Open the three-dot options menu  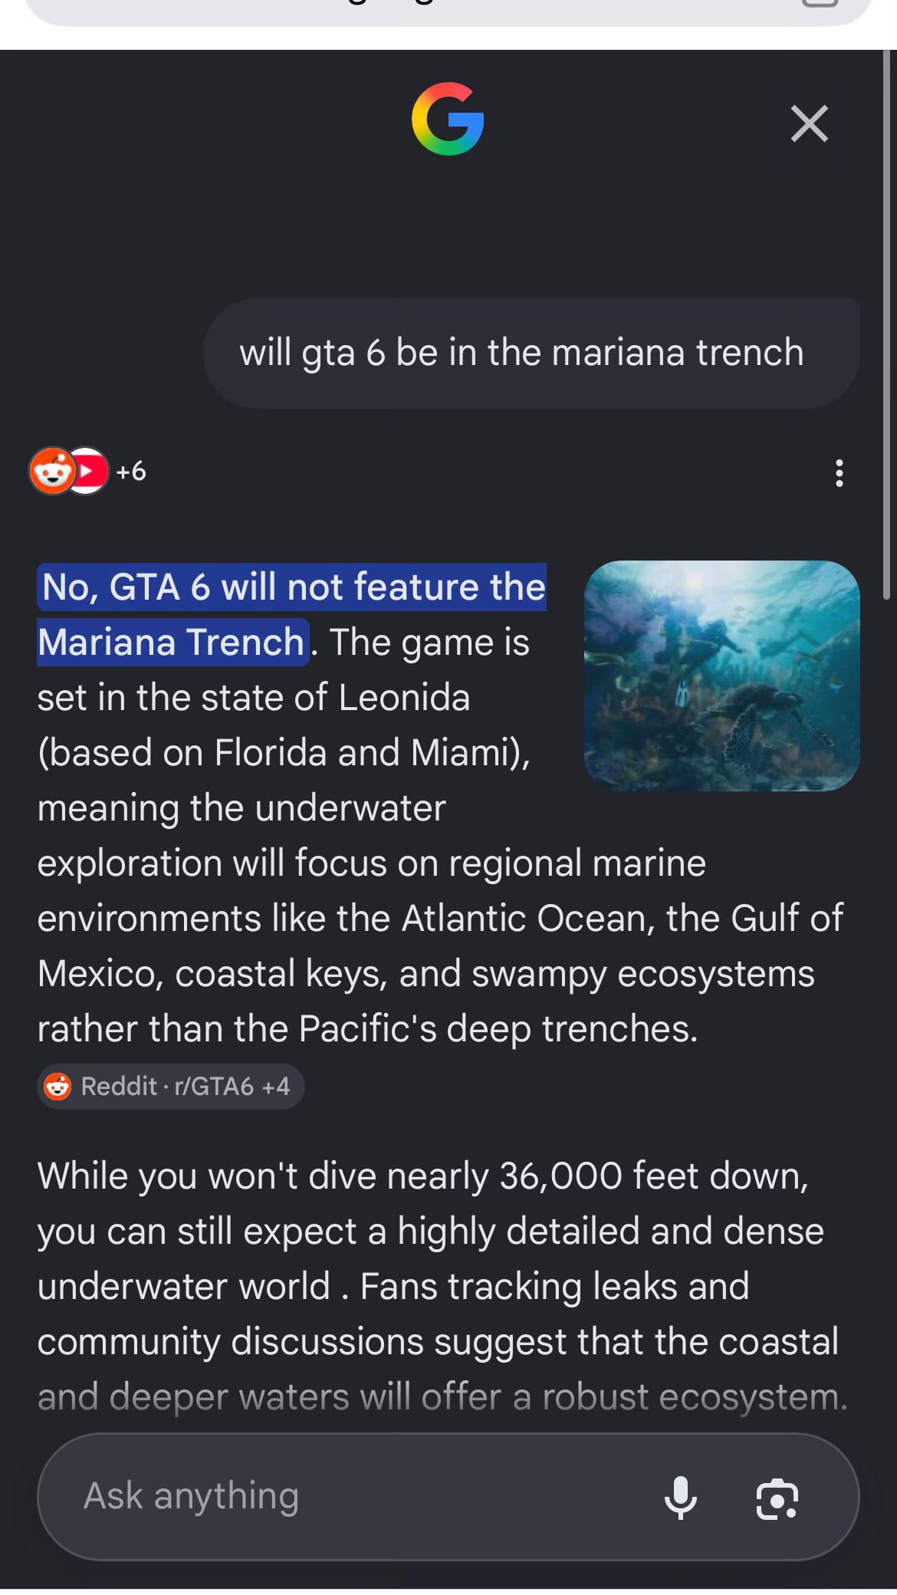839,473
